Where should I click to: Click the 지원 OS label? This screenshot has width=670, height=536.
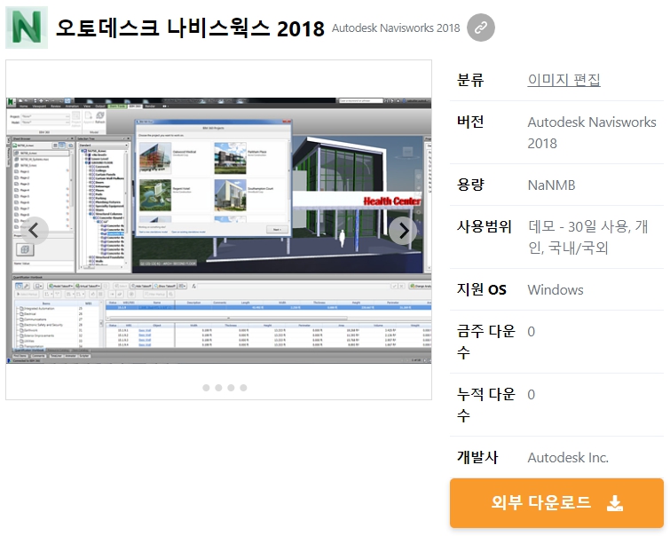pos(482,289)
